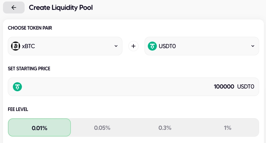Switch to the 0.3% fee level

point(165,128)
